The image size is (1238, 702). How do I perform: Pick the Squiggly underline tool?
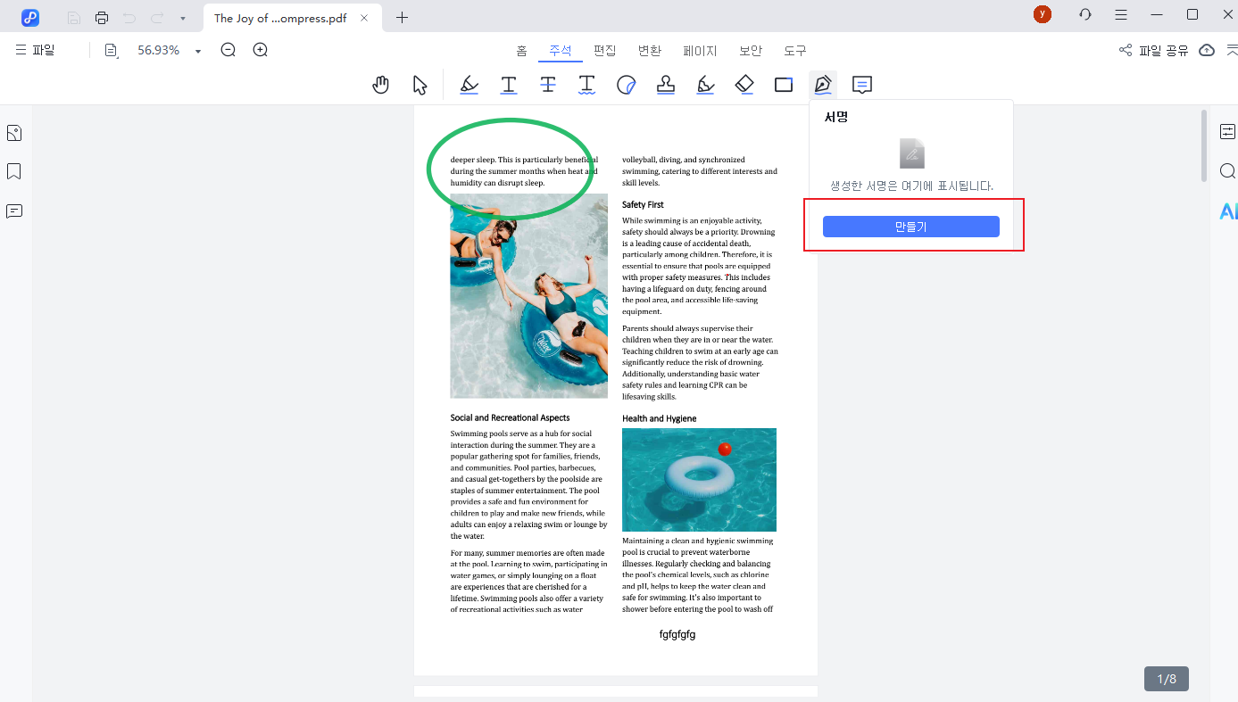[x=586, y=85]
